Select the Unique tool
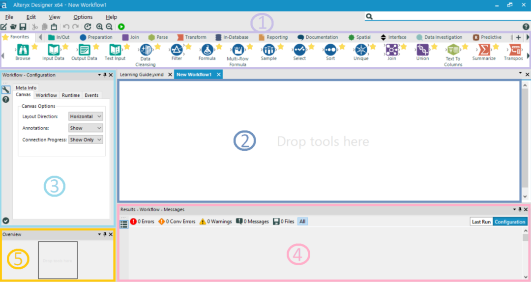The image size is (531, 282). coord(361,50)
